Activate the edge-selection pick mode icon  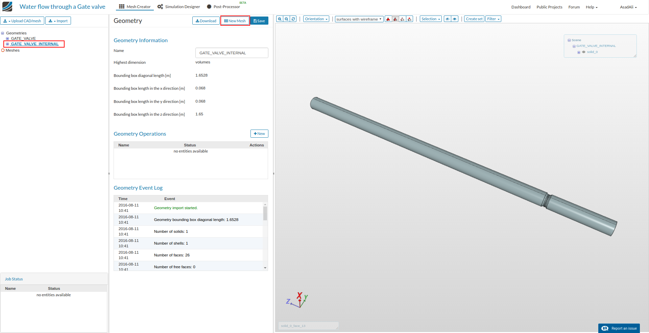(403, 19)
